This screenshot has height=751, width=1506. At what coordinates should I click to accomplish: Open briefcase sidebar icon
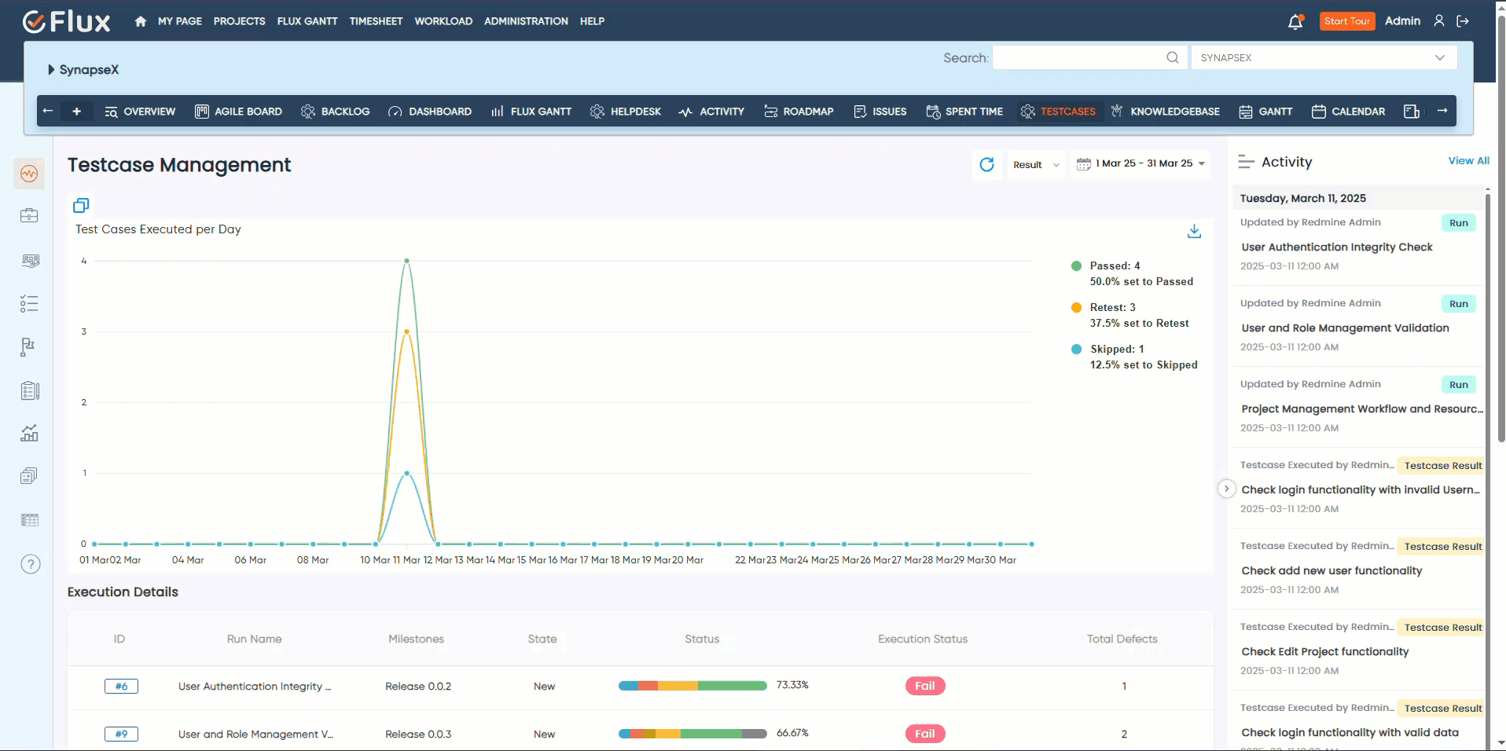[x=29, y=215]
